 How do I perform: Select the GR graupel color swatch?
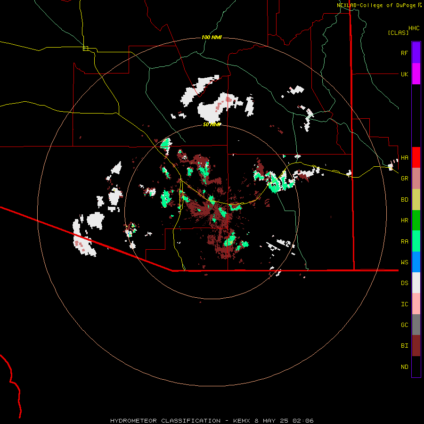416,178
